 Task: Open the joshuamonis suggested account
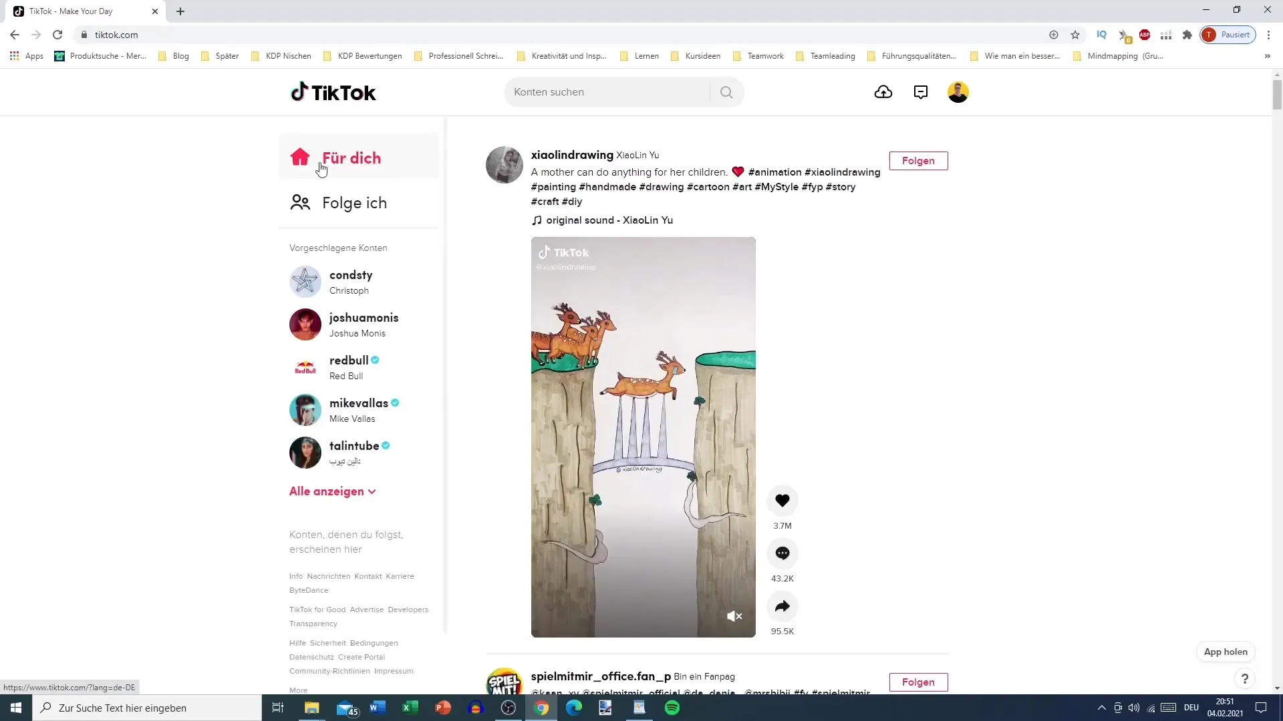pos(359,324)
